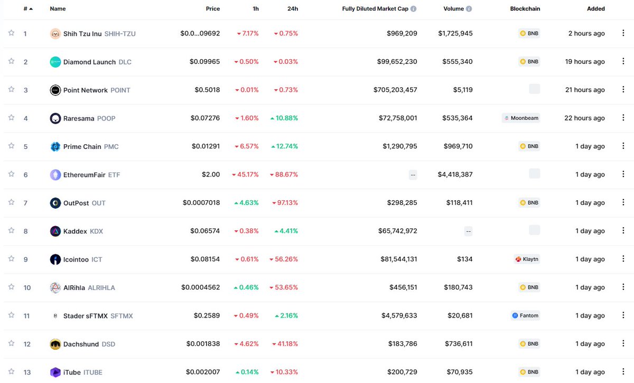Star Raresama POOP as favorite
Screen dimensions: 634x383
11,118
